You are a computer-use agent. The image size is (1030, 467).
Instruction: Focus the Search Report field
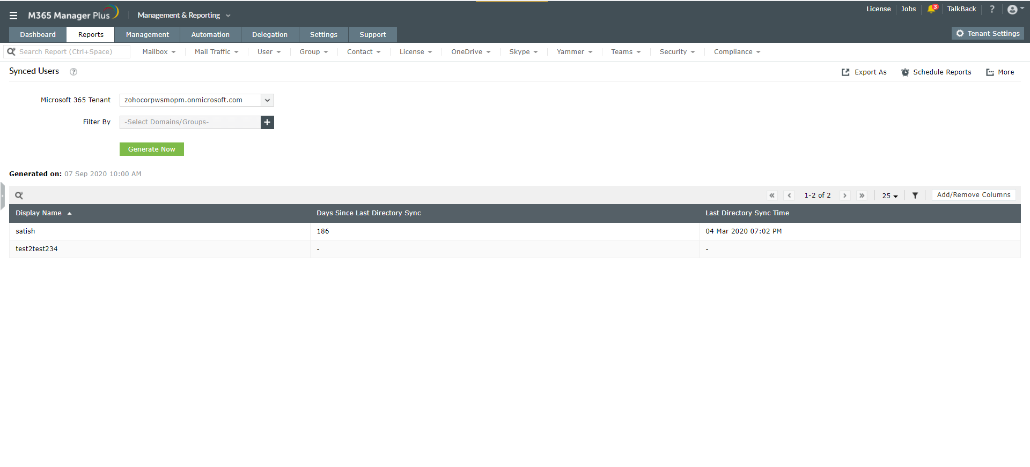pyautogui.click(x=67, y=52)
